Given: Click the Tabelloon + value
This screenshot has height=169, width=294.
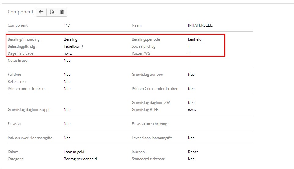Looking at the screenshot, I should (73, 46).
